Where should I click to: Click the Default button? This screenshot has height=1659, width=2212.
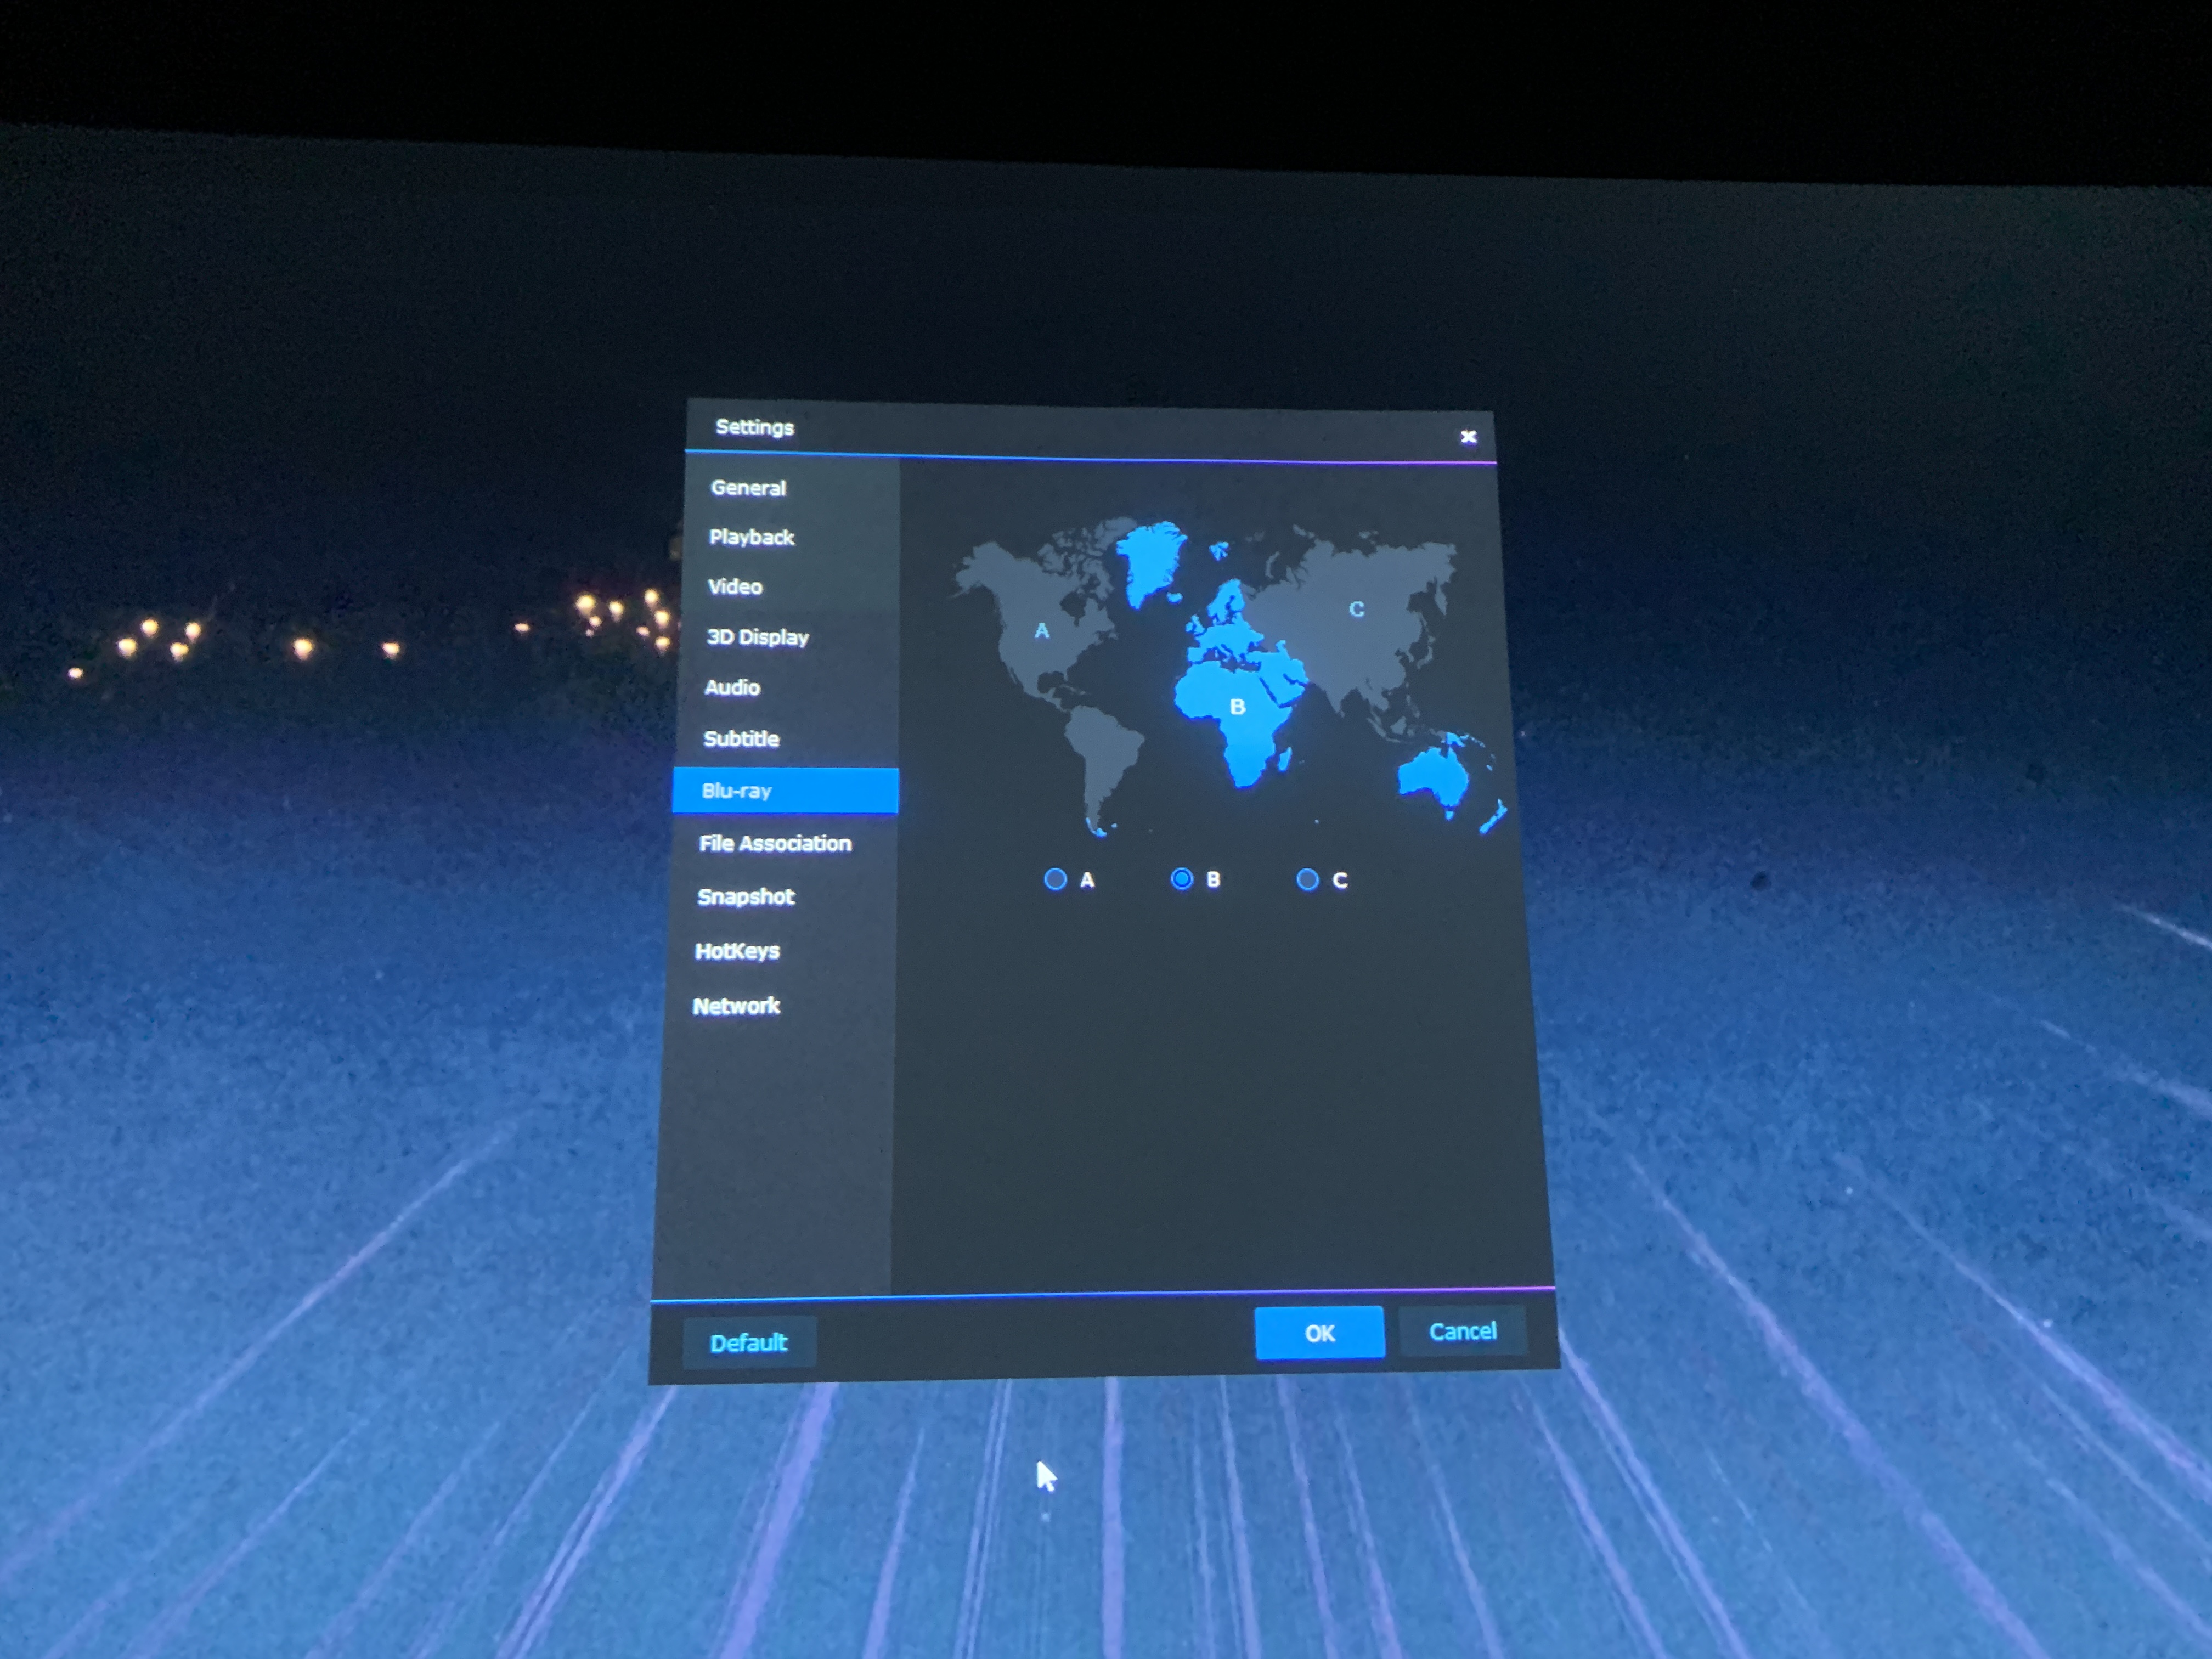pos(749,1342)
